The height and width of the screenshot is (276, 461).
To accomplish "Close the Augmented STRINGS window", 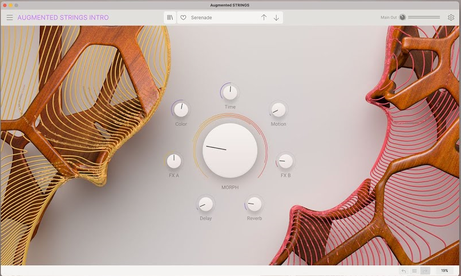I will [5, 5].
